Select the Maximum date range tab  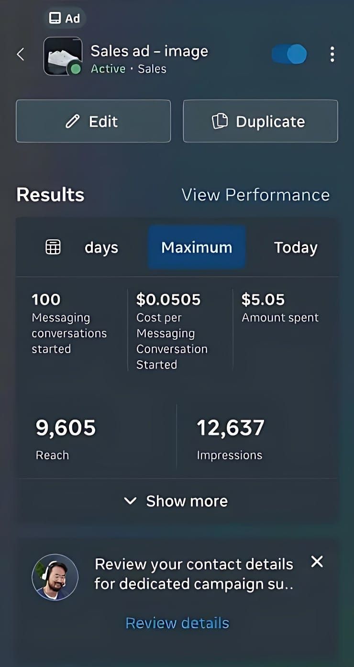tap(197, 247)
